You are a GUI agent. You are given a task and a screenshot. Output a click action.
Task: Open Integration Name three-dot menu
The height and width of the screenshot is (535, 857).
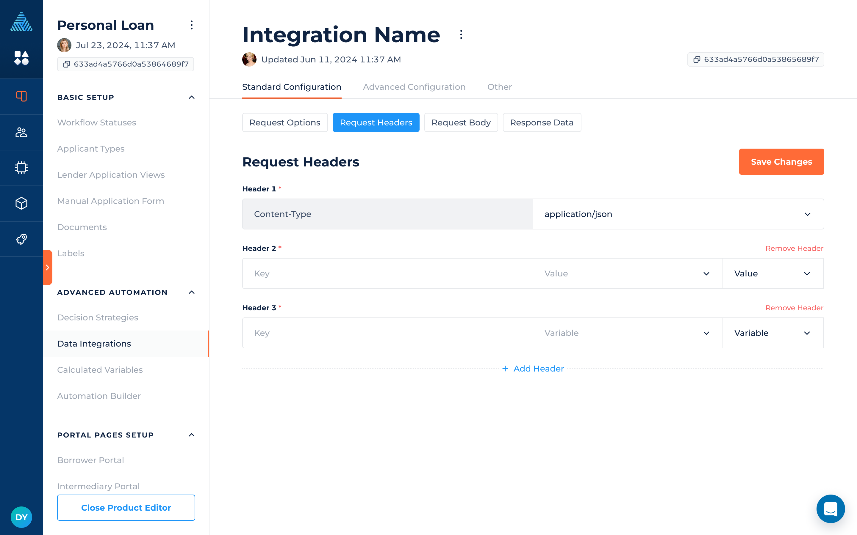461,35
